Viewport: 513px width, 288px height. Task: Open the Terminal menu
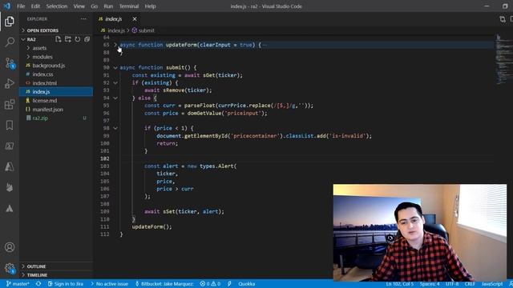tap(129, 6)
